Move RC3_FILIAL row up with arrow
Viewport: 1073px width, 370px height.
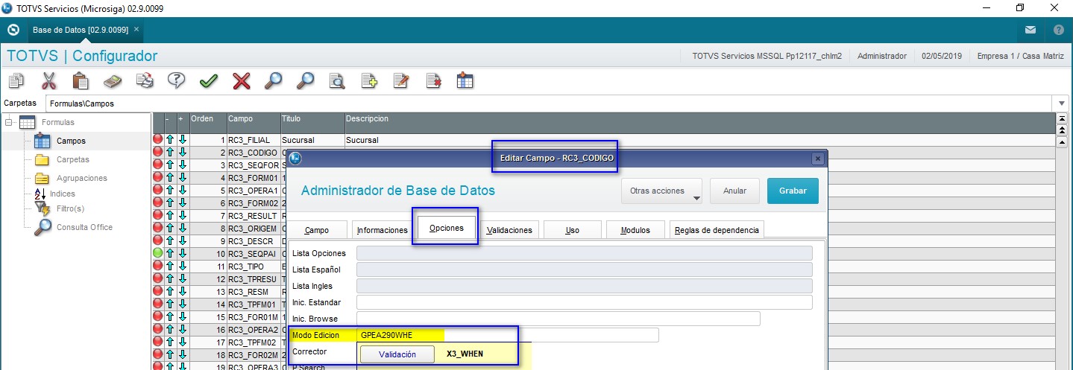tap(169, 139)
